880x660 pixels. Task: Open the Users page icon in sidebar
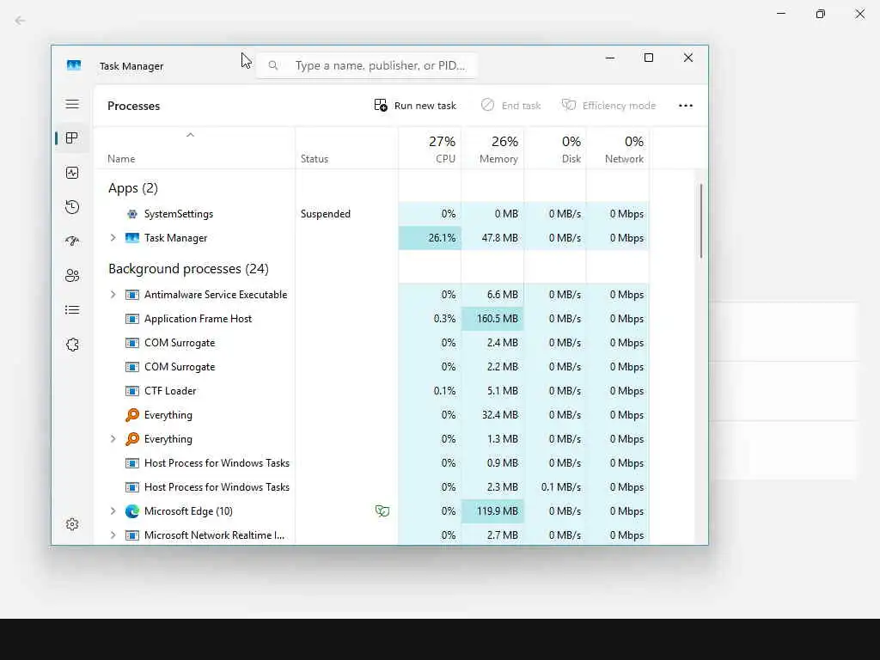coord(72,276)
